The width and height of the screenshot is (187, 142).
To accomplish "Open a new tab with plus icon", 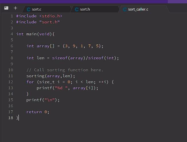I will point(15,8).
